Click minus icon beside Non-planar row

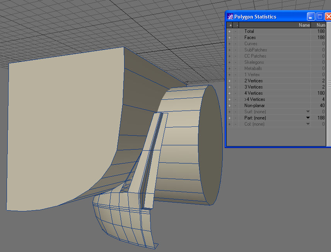(235, 106)
